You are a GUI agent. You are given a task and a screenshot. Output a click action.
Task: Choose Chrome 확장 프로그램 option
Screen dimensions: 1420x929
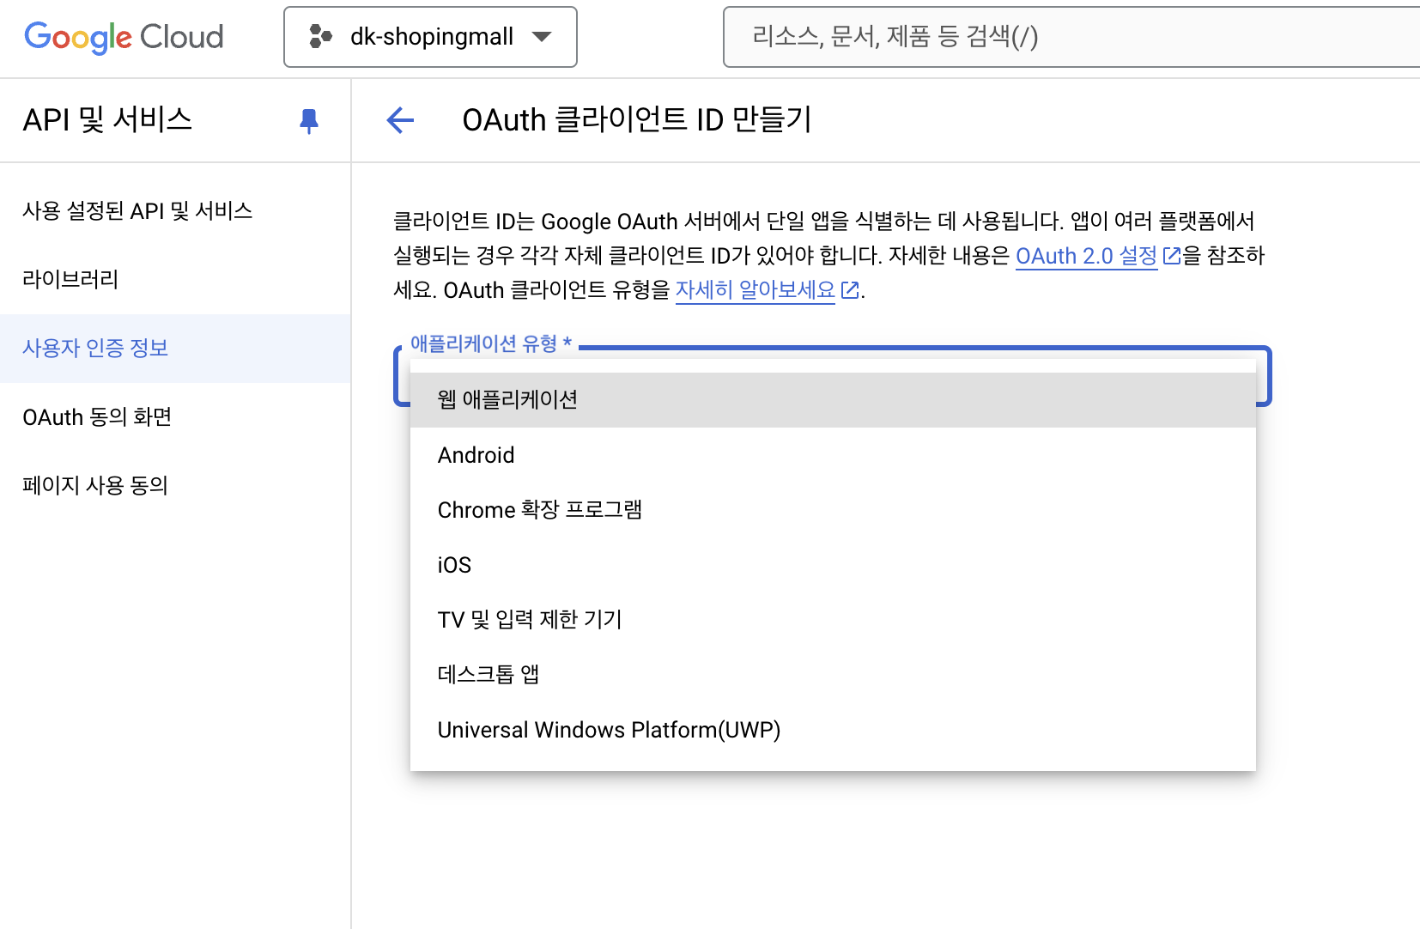[x=833, y=510]
